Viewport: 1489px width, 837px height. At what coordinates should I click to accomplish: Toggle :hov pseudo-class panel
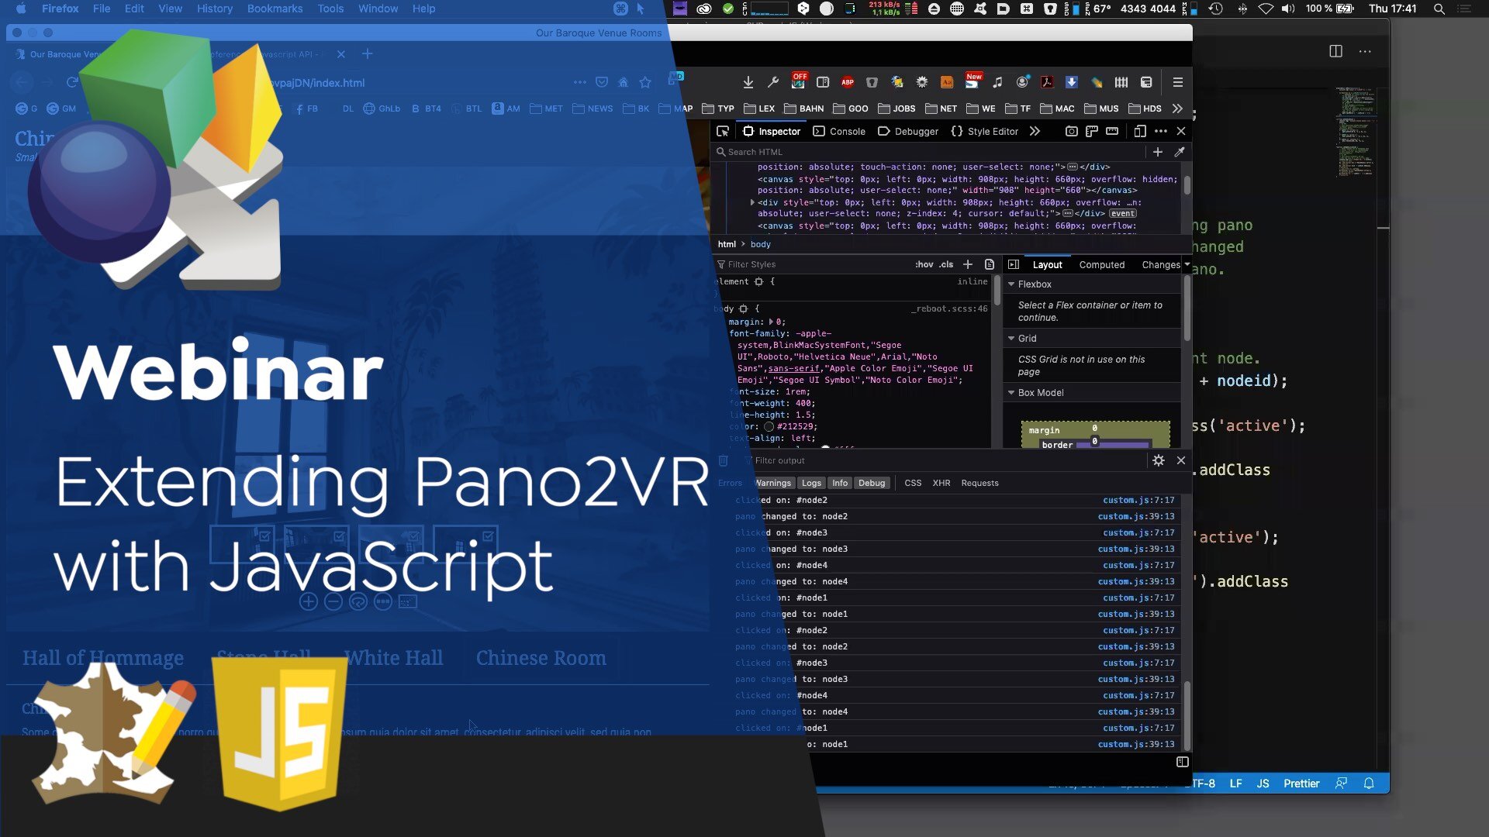(x=924, y=264)
